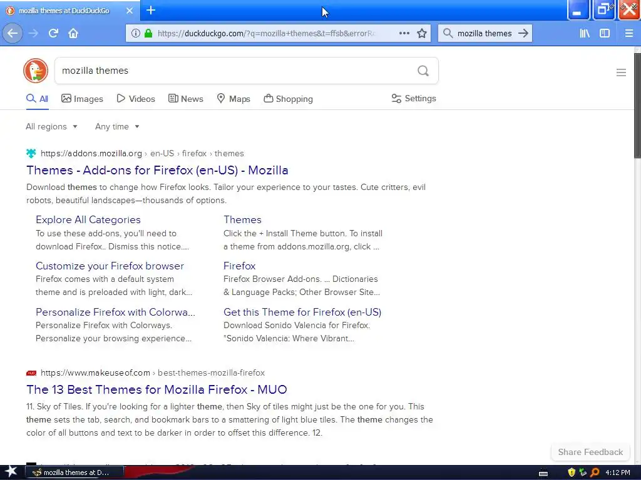Image resolution: width=641 pixels, height=480 pixels.
Task: Click the makeuseof.com result URL
Action: click(153, 372)
